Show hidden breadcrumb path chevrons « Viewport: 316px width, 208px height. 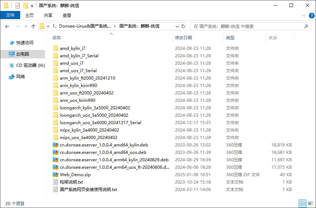point(48,26)
